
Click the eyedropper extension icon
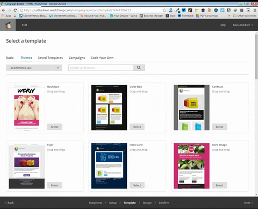177,10
